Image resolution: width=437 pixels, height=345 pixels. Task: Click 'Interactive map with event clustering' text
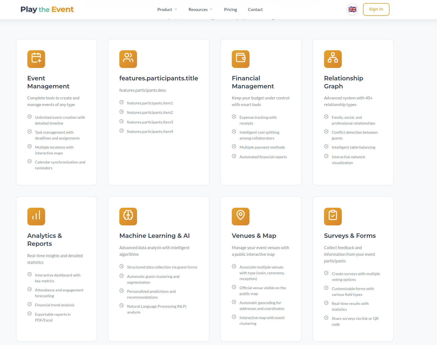262,321
